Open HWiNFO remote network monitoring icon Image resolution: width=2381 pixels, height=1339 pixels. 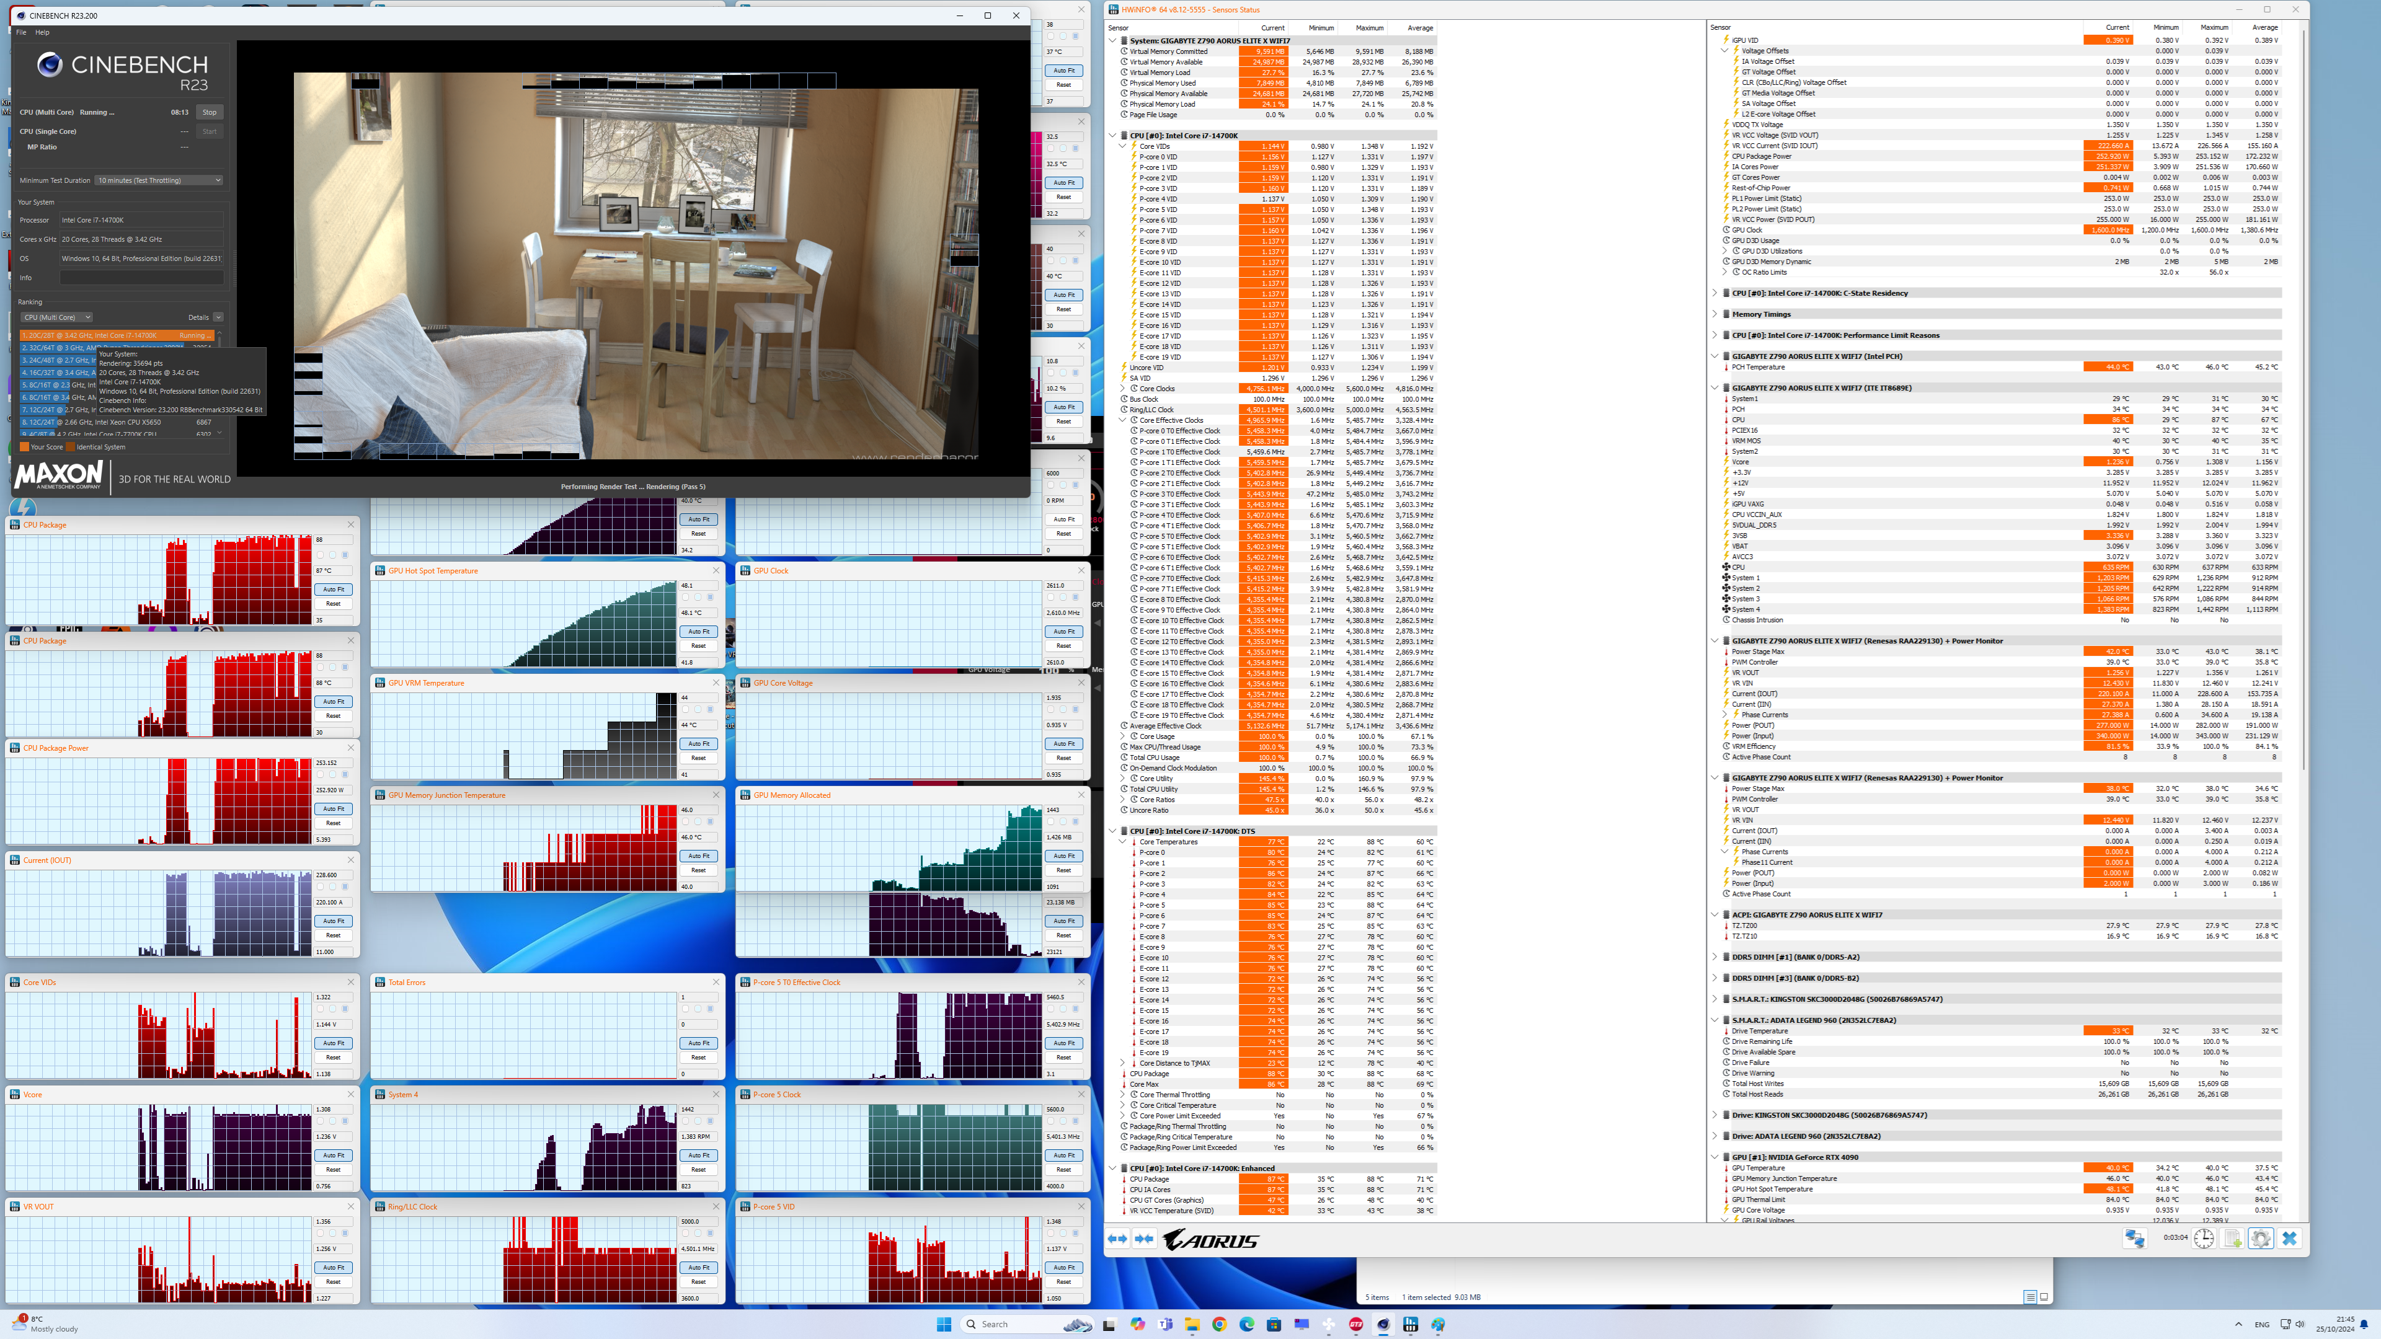point(2134,1239)
